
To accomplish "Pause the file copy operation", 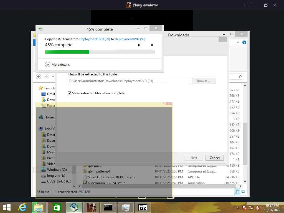I will (139, 45).
